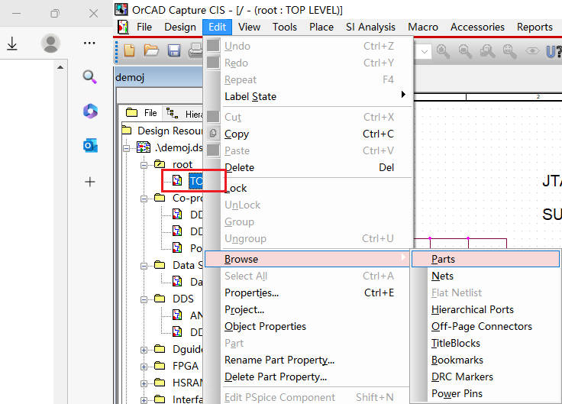Click the New document toolbar icon

point(130,51)
